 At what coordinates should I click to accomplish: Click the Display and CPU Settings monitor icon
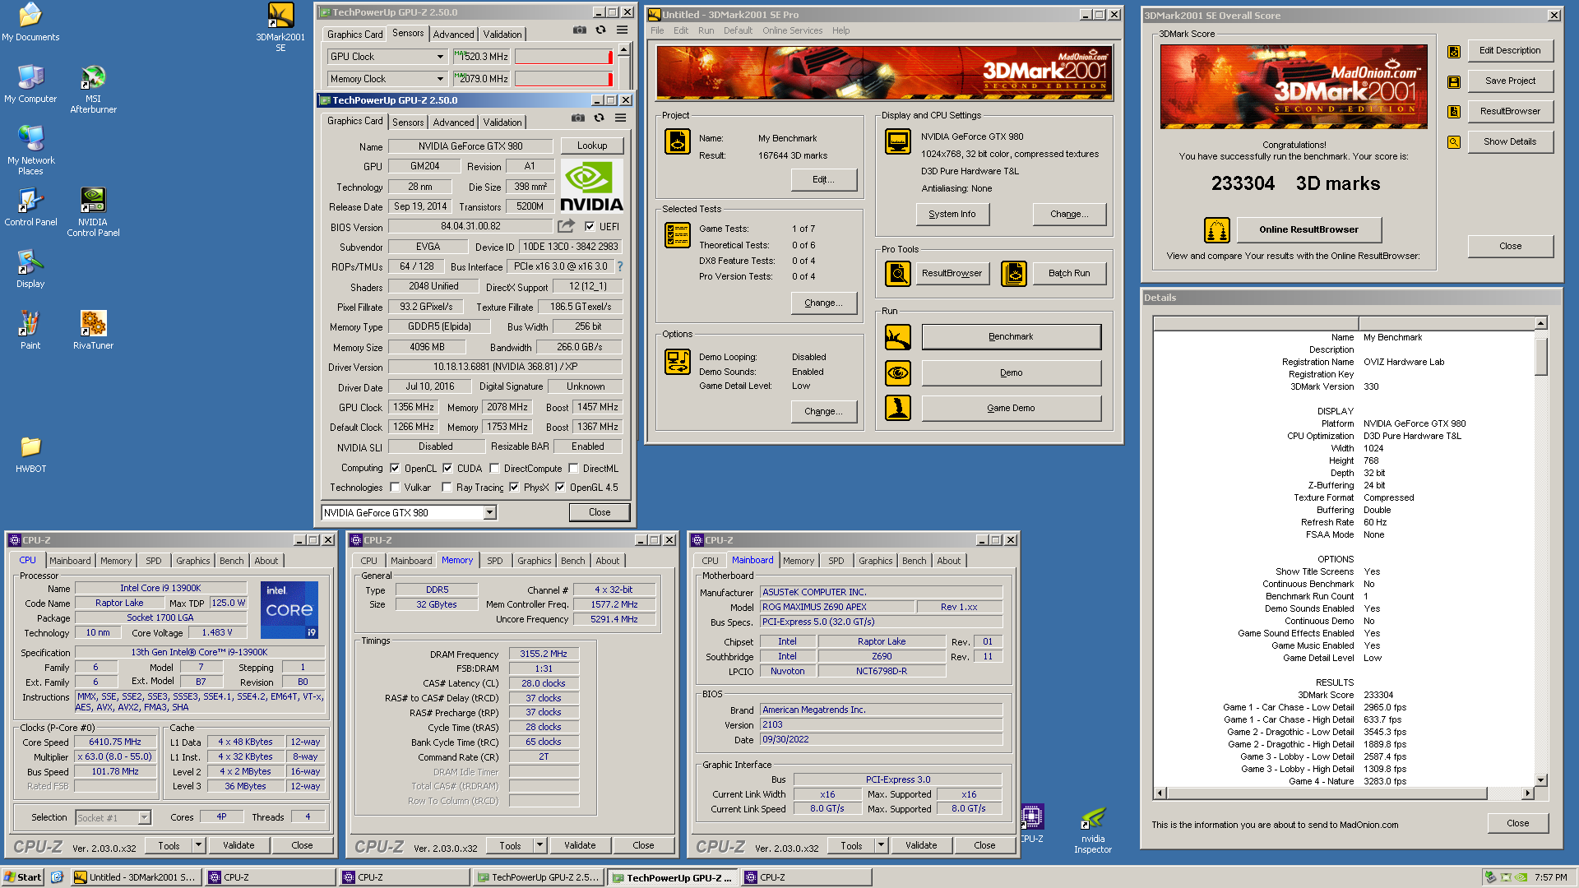coord(898,141)
